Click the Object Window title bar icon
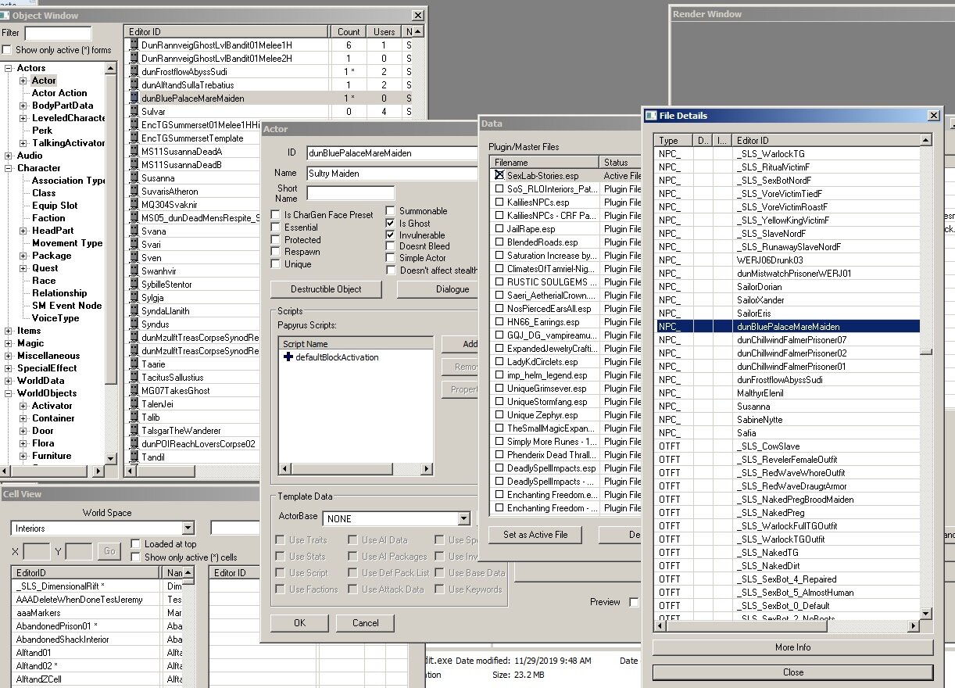Viewport: 955px width, 688px height. (x=5, y=16)
